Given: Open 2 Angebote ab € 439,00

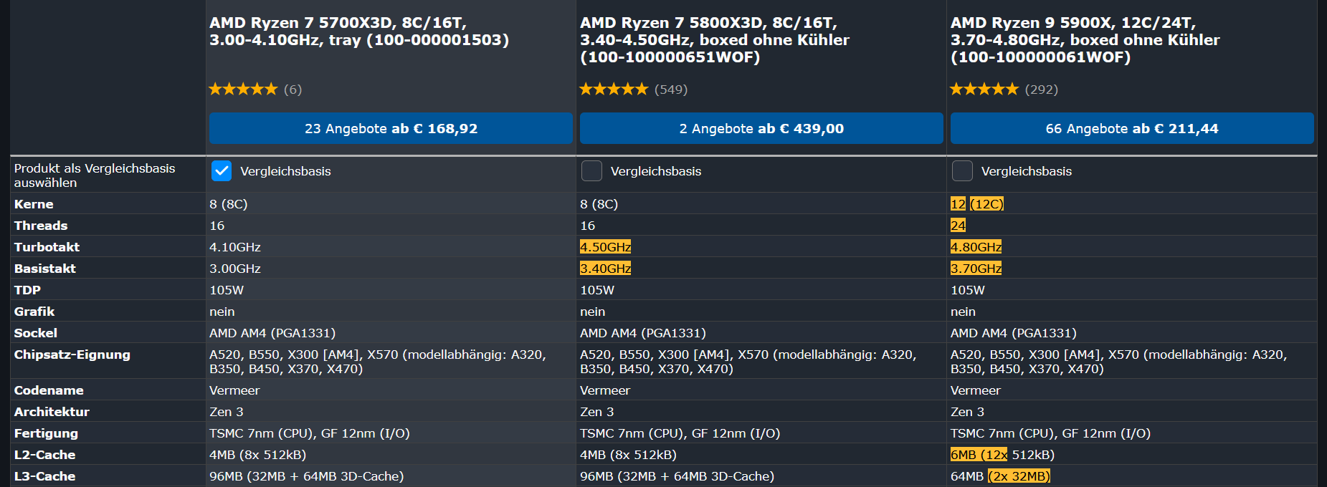Looking at the screenshot, I should pyautogui.click(x=761, y=128).
